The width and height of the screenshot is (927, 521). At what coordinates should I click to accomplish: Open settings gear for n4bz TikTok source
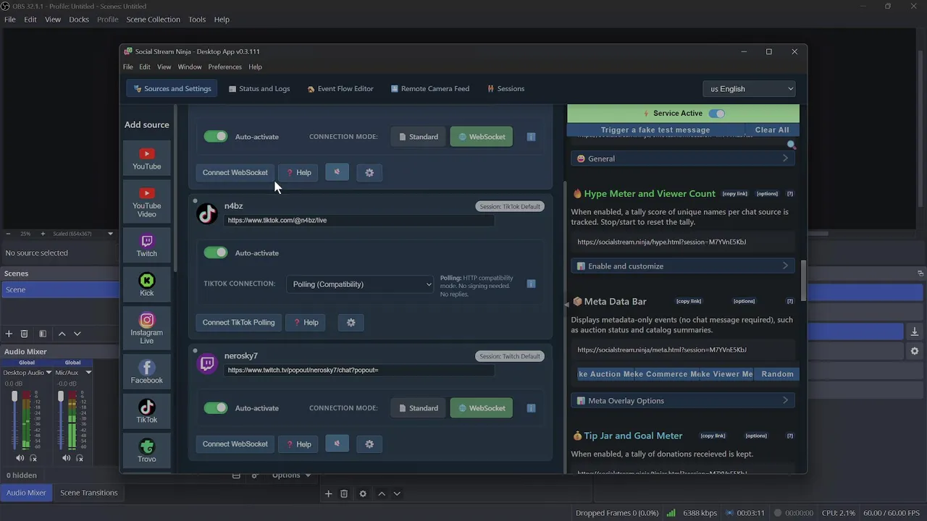[x=351, y=323]
